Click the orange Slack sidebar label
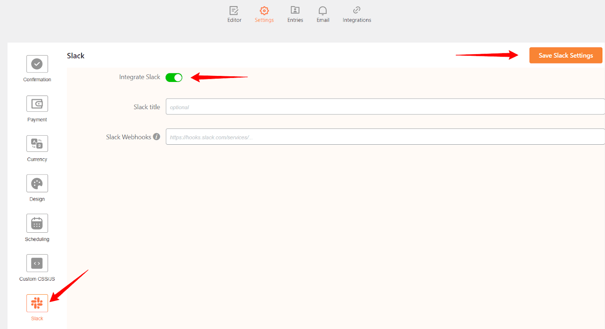Screen dimensions: 605x329 [37, 318]
